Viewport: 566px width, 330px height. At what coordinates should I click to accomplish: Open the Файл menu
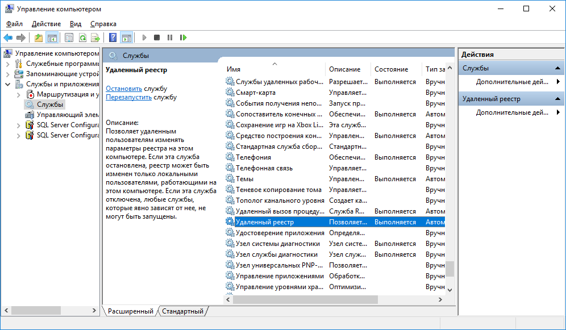pos(14,24)
